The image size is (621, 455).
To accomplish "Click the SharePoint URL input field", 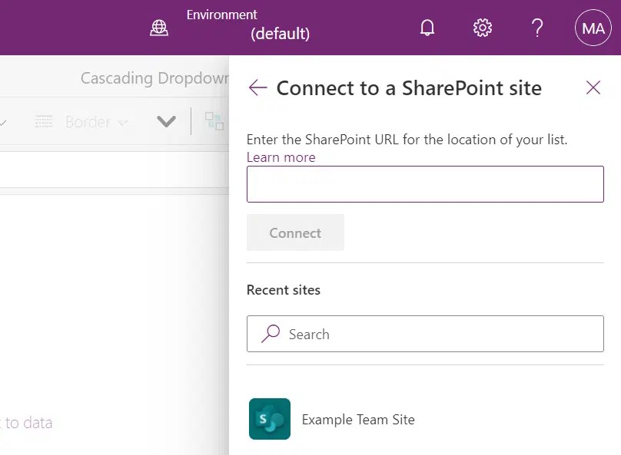I will coord(425,183).
